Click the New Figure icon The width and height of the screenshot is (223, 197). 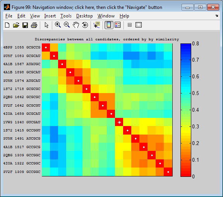coord(7,25)
